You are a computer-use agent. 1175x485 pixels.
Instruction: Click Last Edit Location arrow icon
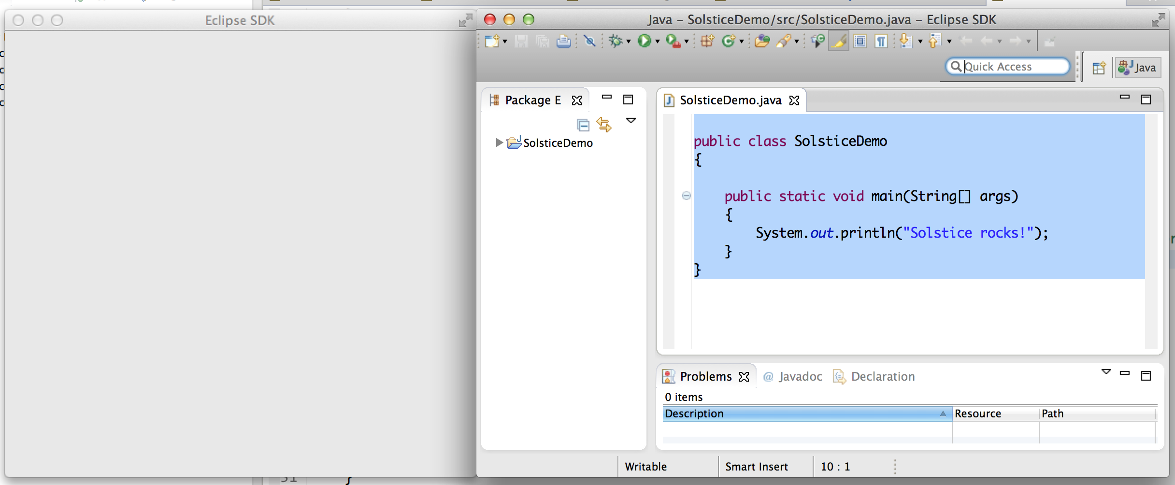pyautogui.click(x=965, y=41)
